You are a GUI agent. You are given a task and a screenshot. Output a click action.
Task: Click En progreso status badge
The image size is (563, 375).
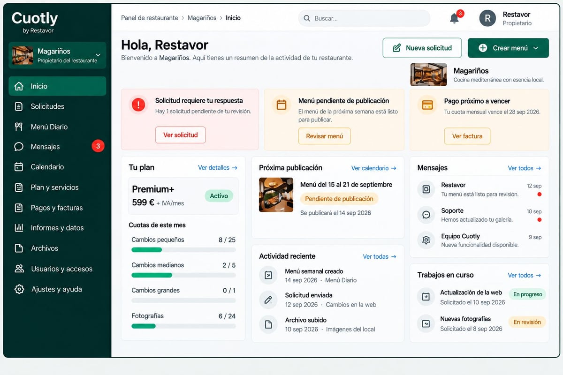[527, 294]
